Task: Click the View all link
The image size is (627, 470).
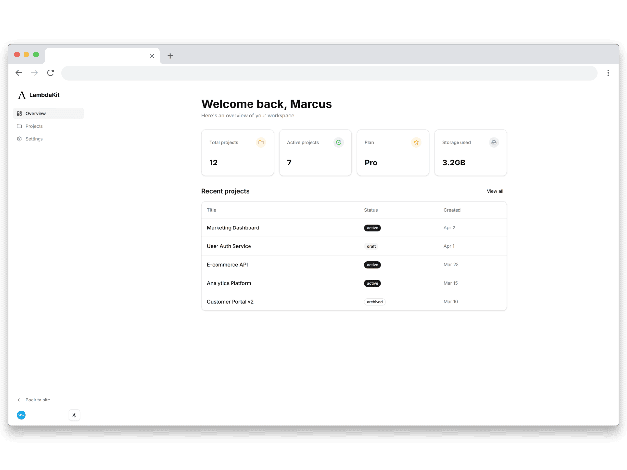Action: [495, 191]
